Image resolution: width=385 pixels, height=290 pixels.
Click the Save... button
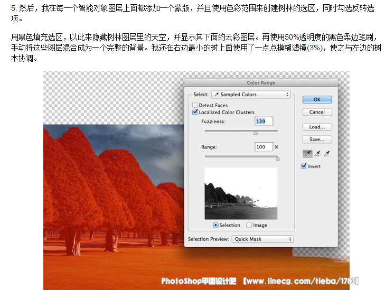tap(317, 140)
